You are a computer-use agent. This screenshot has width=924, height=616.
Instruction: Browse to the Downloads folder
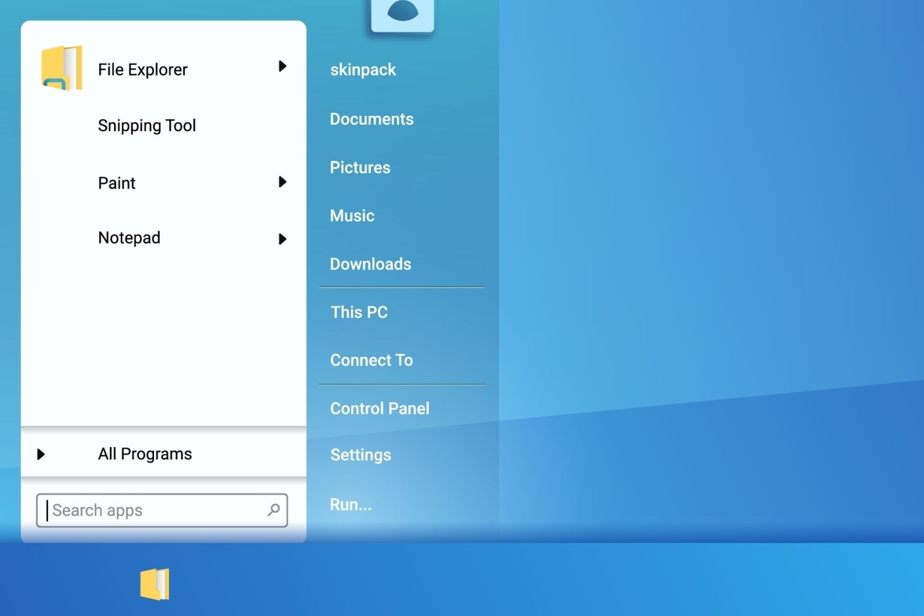(x=370, y=264)
